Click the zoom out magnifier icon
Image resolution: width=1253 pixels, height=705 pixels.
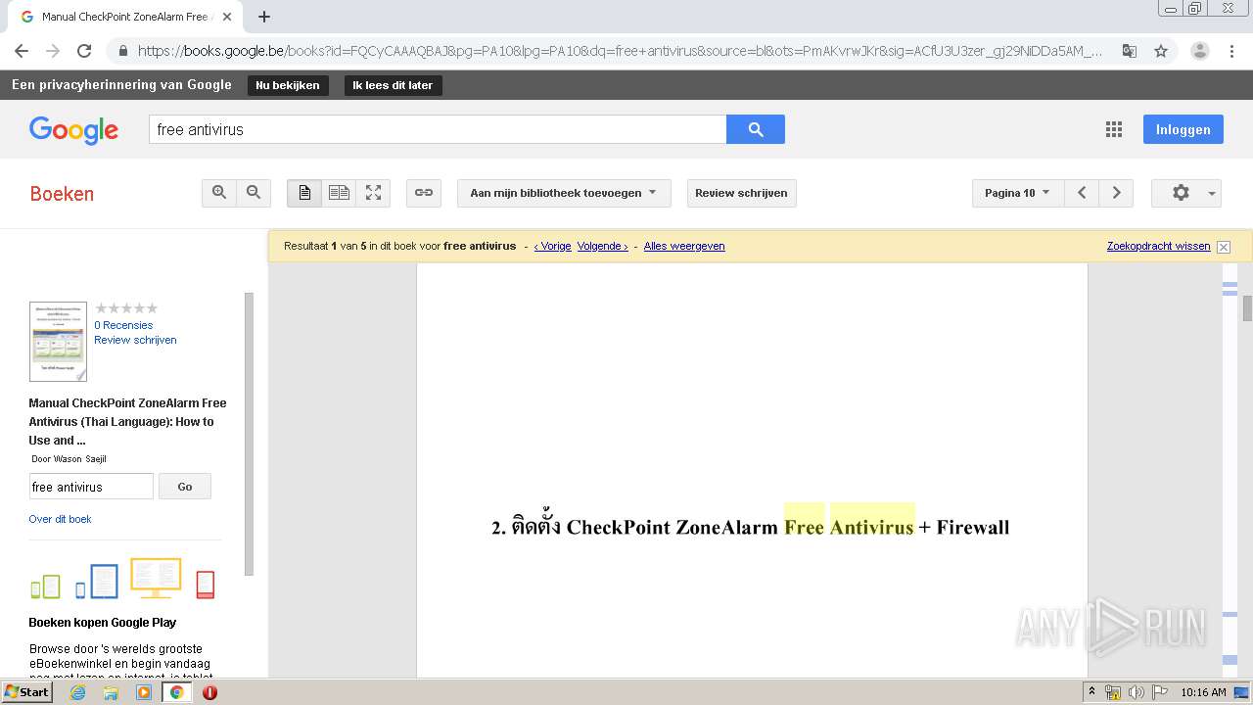254,193
